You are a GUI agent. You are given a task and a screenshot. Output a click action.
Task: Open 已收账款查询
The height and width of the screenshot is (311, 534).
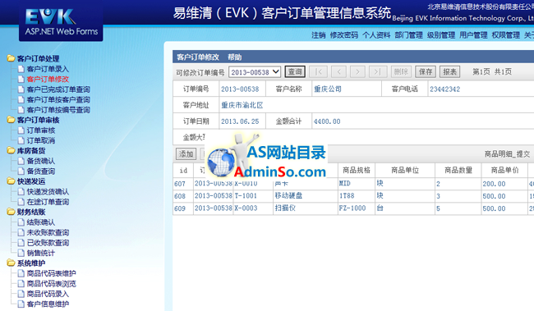[x=48, y=242]
